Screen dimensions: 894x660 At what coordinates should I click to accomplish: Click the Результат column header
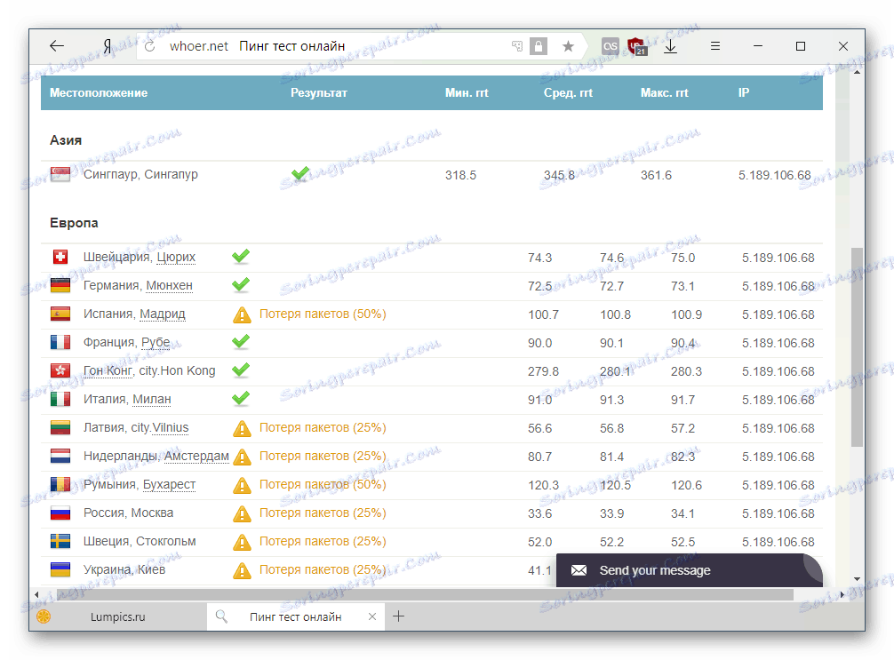point(319,93)
